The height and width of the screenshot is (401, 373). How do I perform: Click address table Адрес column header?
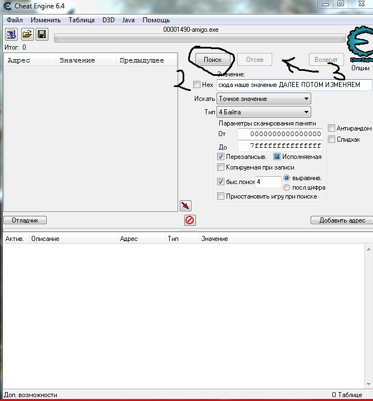click(x=142, y=239)
